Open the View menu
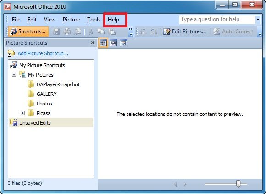The height and width of the screenshot is (194, 266). click(x=50, y=20)
